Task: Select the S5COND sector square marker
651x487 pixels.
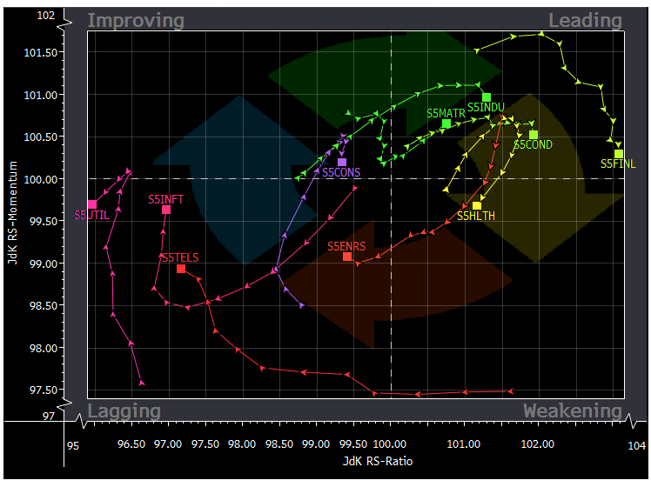Action: [534, 135]
